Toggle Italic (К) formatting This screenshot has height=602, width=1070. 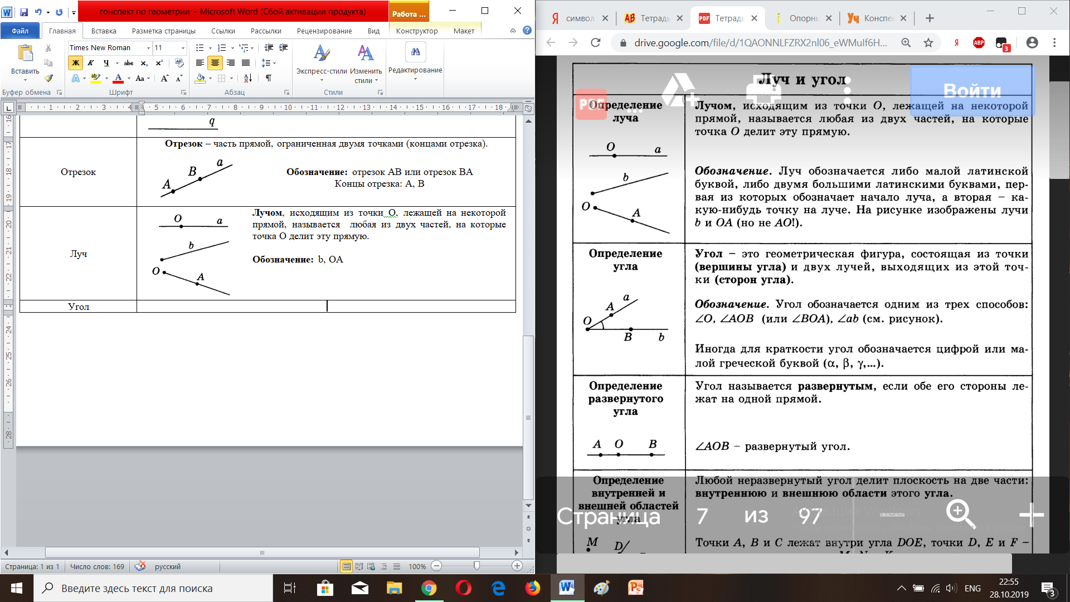pyautogui.click(x=90, y=63)
